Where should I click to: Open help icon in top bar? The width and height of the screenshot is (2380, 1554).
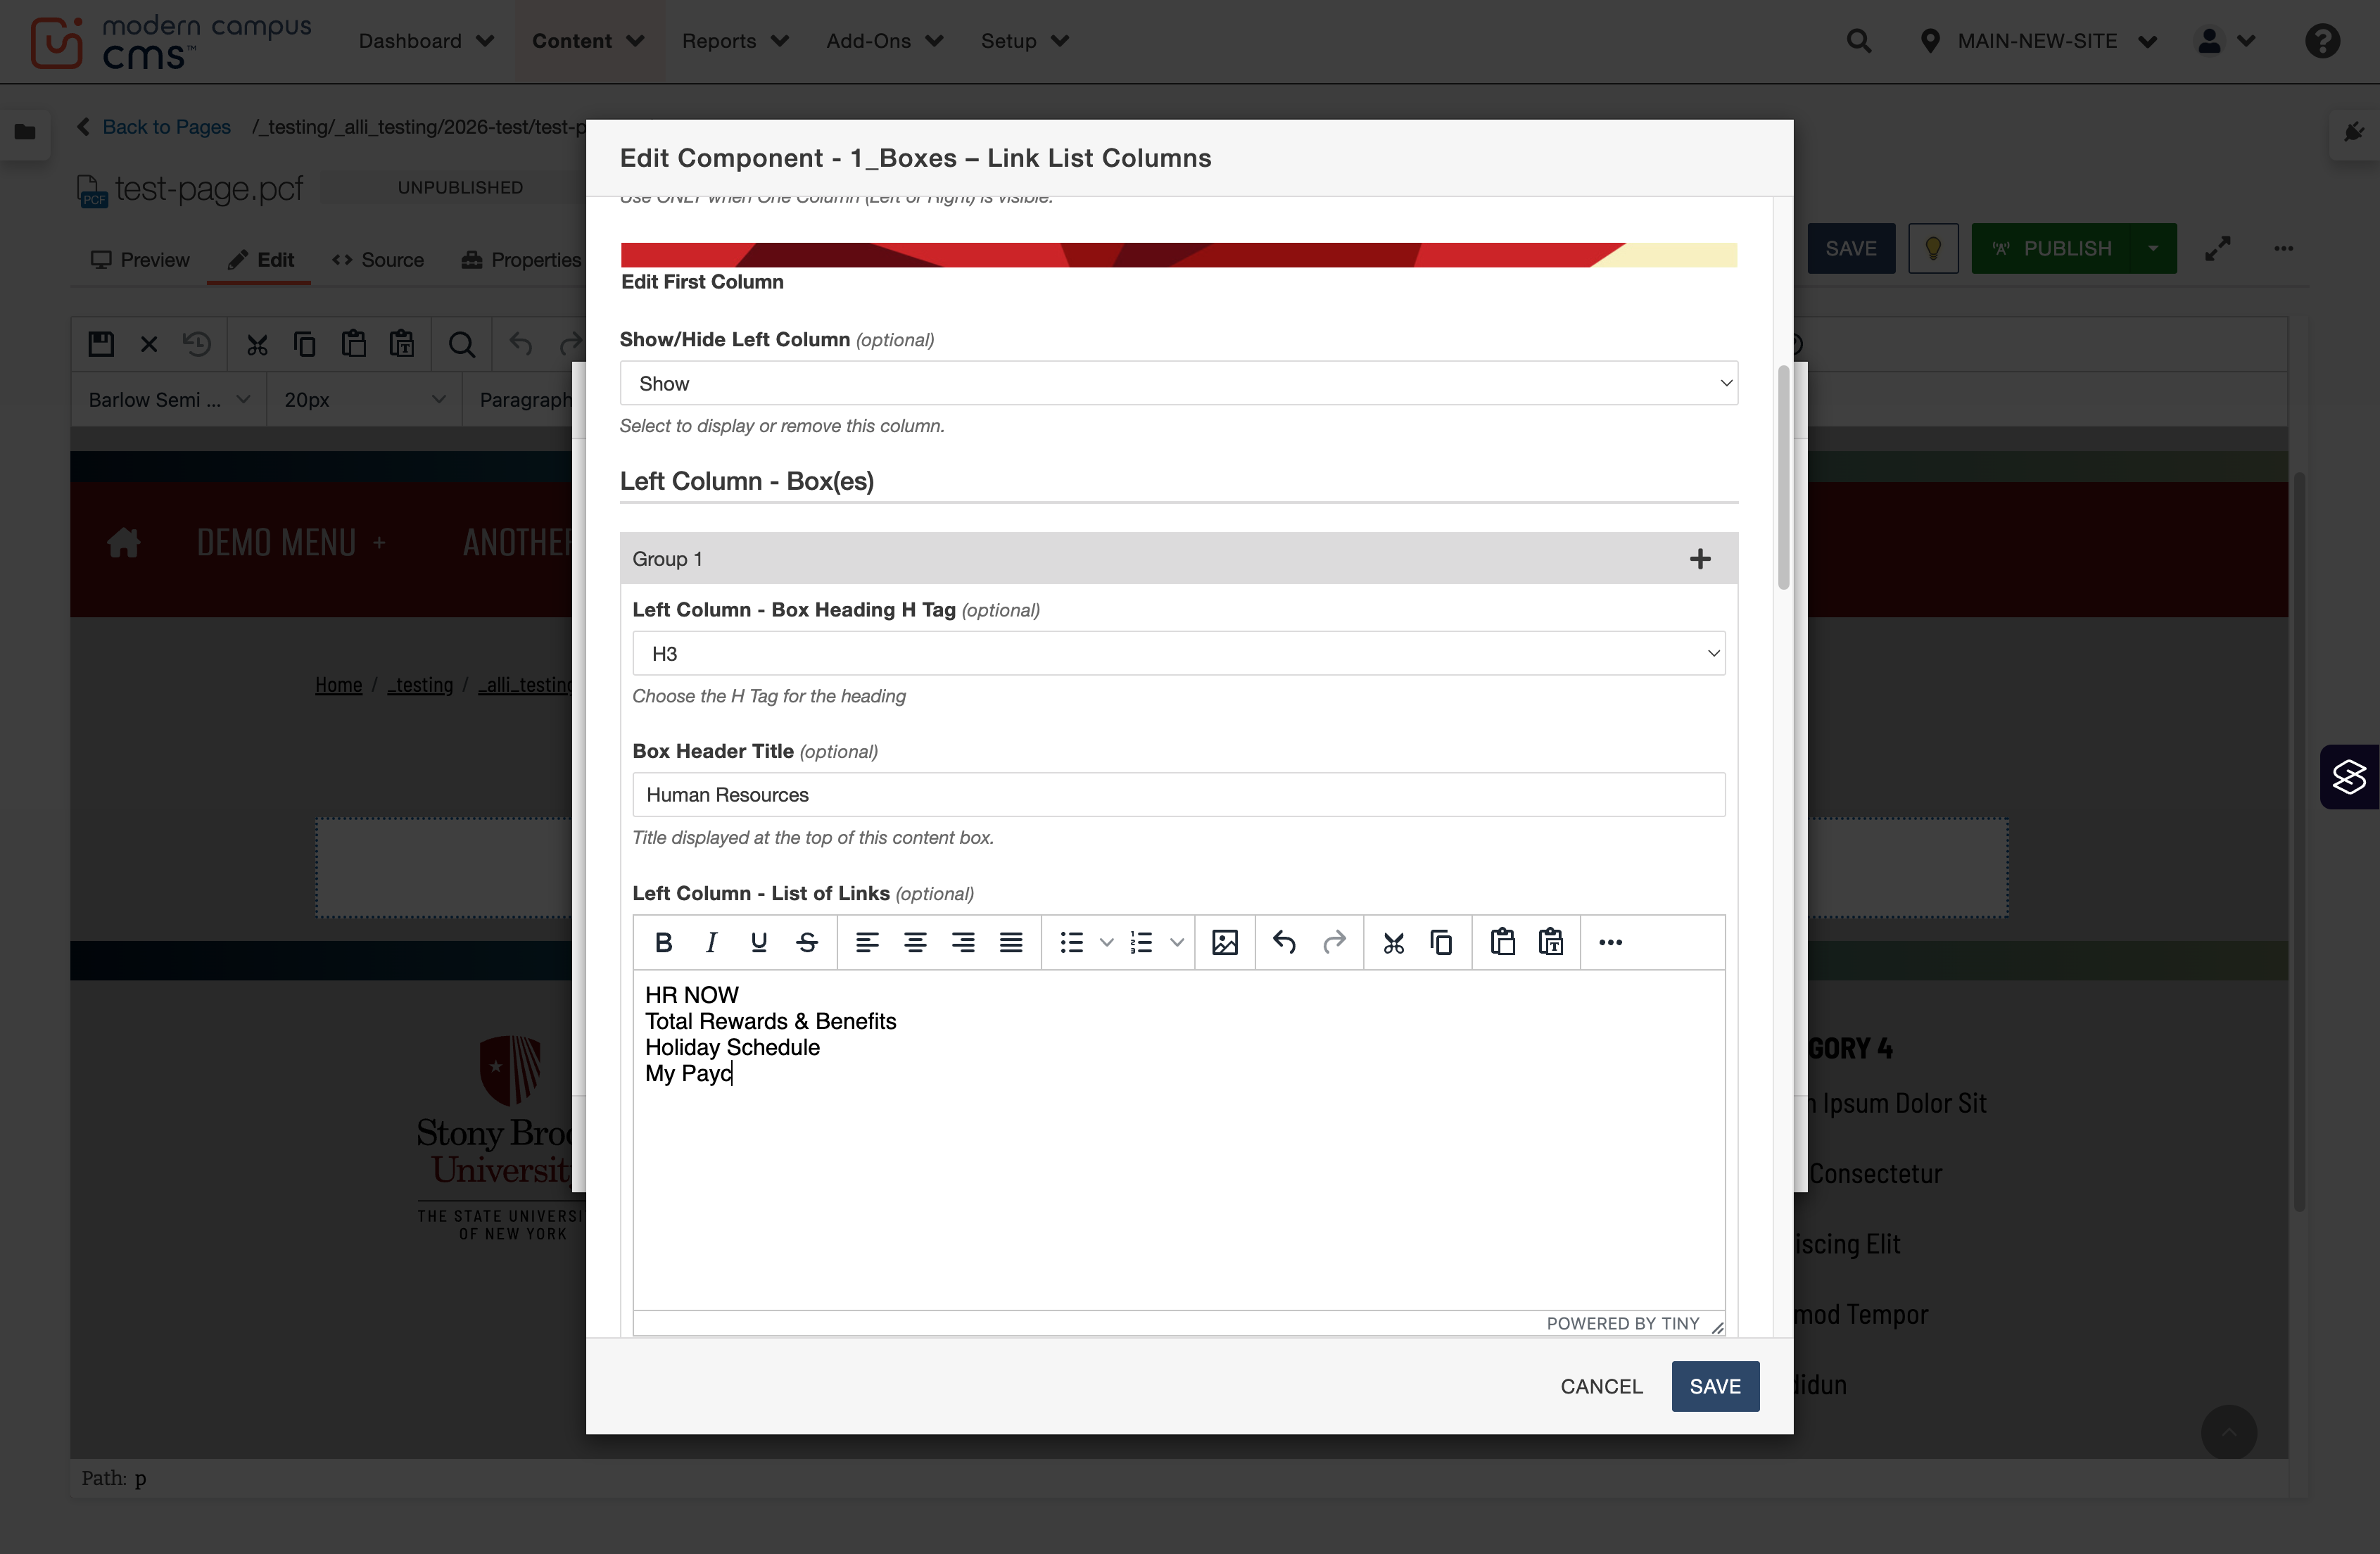click(2323, 41)
